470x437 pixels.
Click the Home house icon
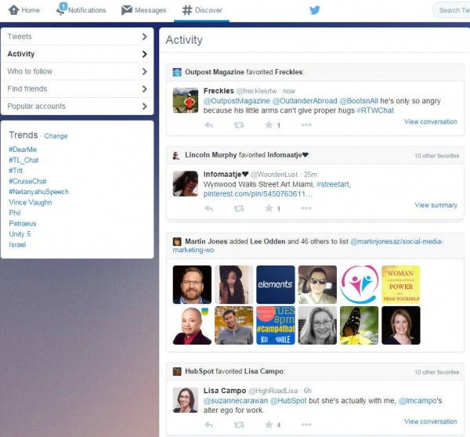pos(13,10)
